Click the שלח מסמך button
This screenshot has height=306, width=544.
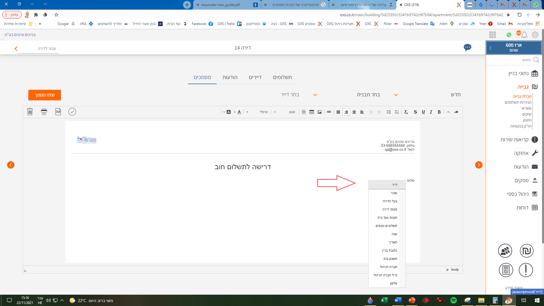click(44, 95)
